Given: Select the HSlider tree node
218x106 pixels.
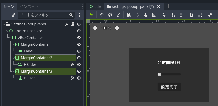Looking at the screenshot, I should click(30, 65).
